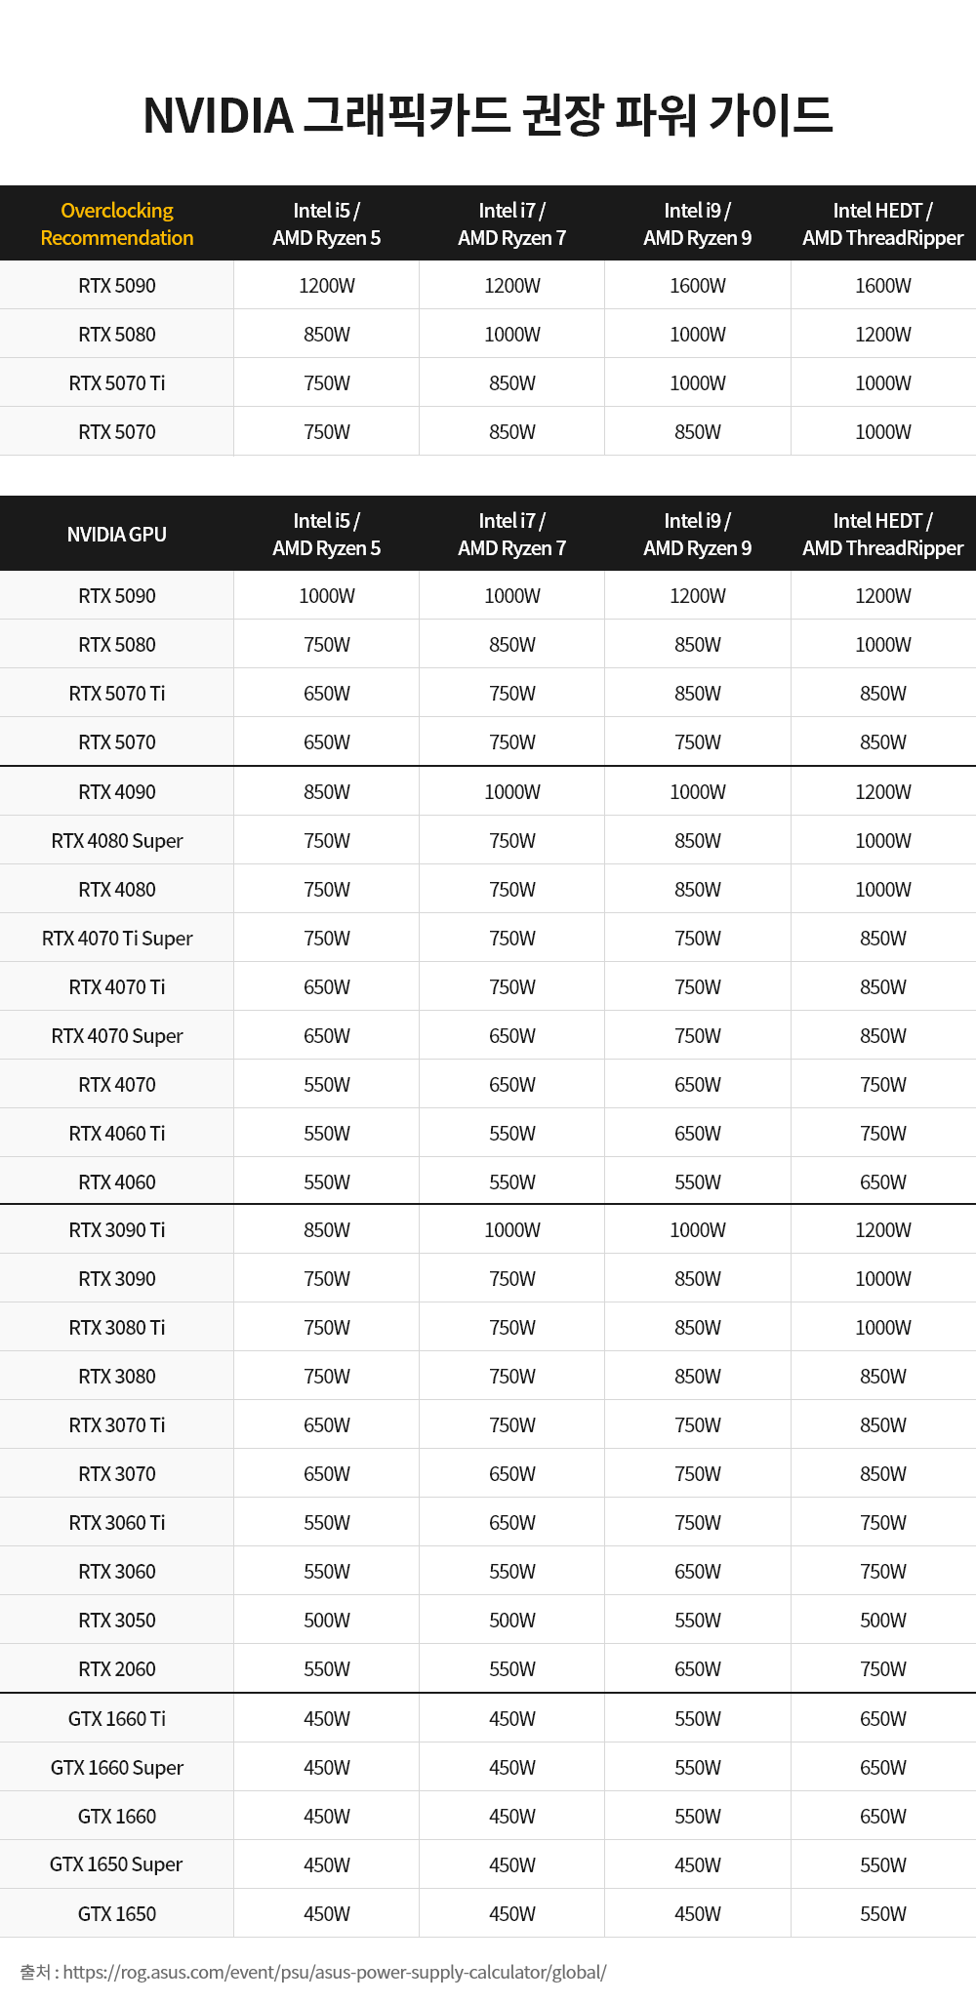Screen dimensions: 976x2003
Task: Click the RTX 4080 Super row label
Action: (117, 841)
